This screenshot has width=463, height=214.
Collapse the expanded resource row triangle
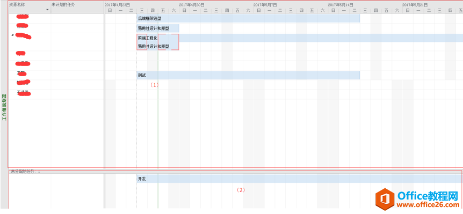coord(12,35)
